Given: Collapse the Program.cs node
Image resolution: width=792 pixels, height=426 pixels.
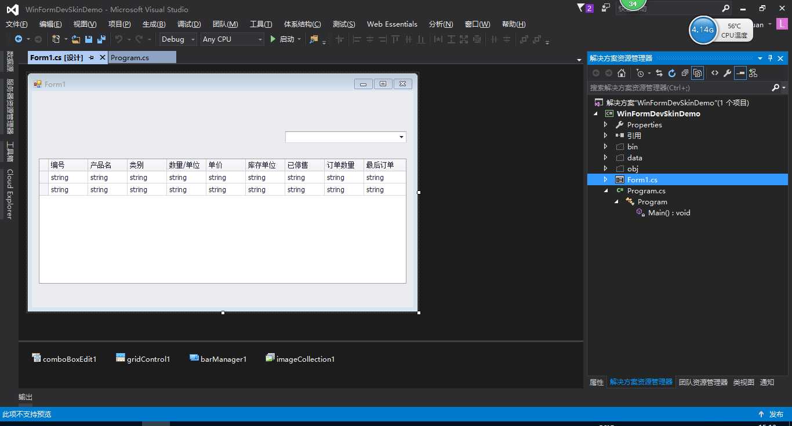Looking at the screenshot, I should click(x=606, y=191).
